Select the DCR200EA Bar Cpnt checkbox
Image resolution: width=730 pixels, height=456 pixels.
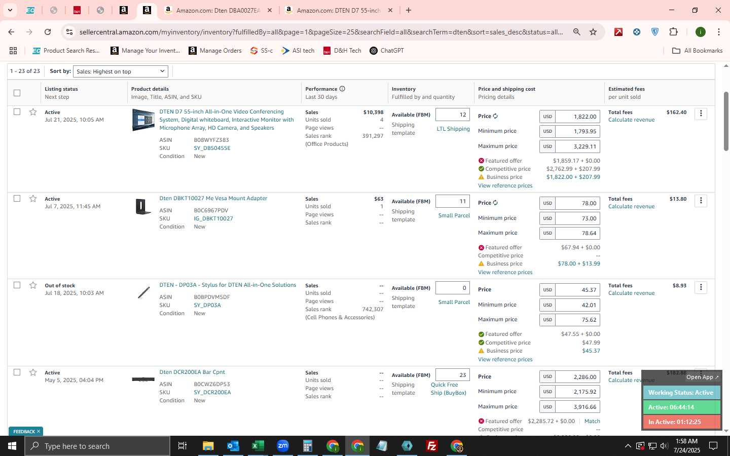point(17,372)
